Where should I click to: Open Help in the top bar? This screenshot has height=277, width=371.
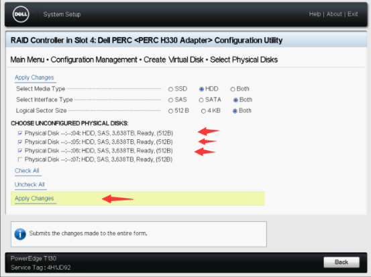pos(315,14)
